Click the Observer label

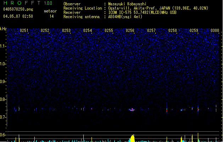click(x=72, y=4)
